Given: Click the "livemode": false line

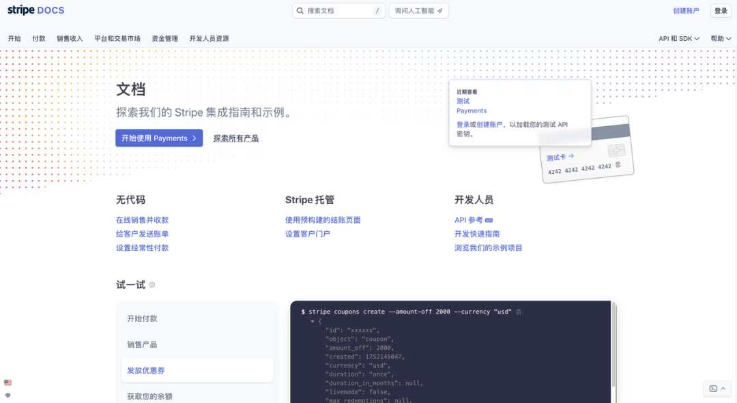Looking at the screenshot, I should coord(358,391).
